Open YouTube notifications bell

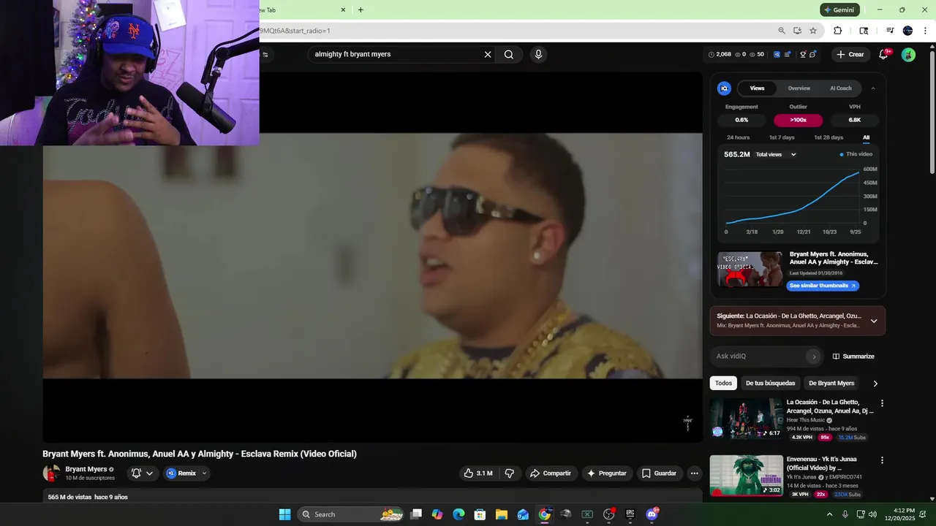pos(883,54)
